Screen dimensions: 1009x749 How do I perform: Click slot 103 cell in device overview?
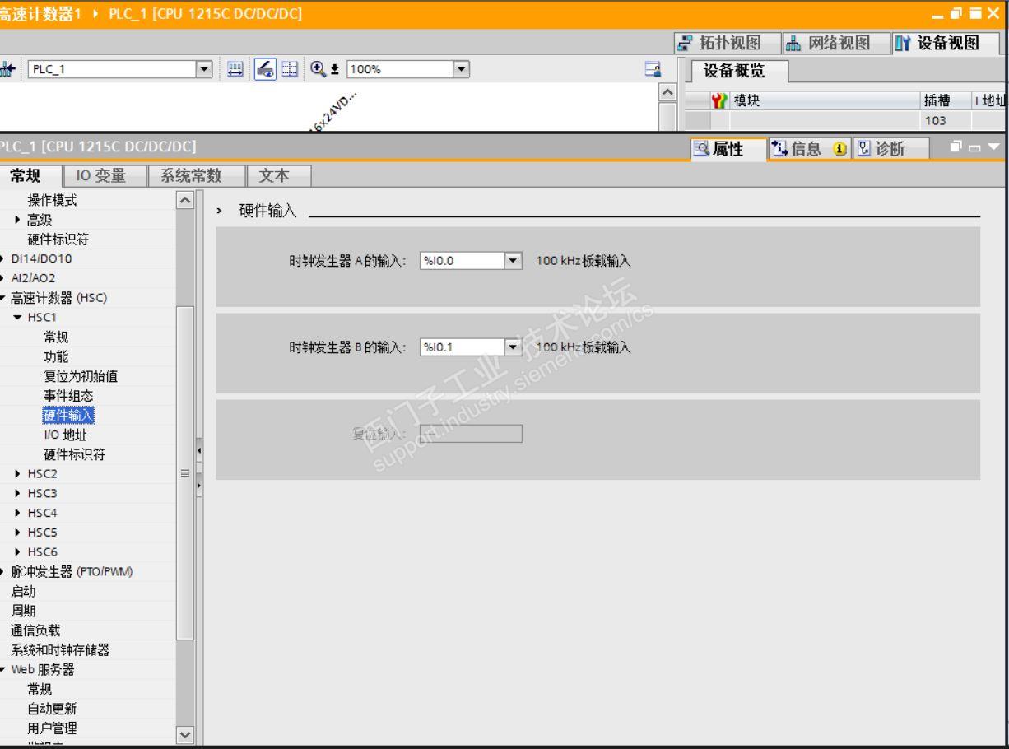pos(946,120)
